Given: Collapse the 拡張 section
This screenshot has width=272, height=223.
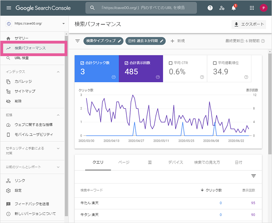Looking at the screenshot, I should point(58,115).
